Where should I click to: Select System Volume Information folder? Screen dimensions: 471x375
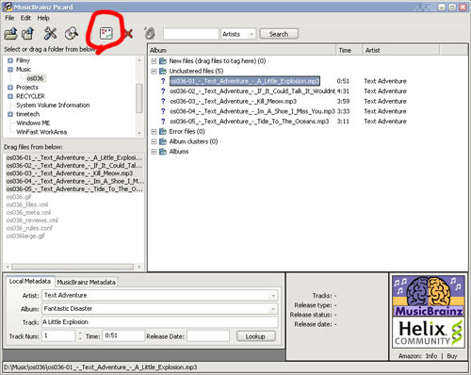53,106
